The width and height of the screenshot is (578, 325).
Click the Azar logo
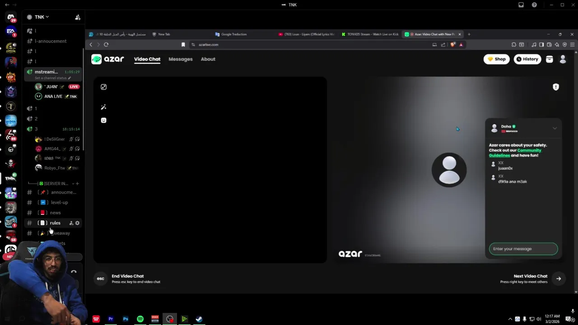tap(107, 59)
